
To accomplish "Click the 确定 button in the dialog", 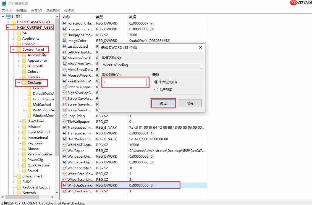I will (x=163, y=103).
